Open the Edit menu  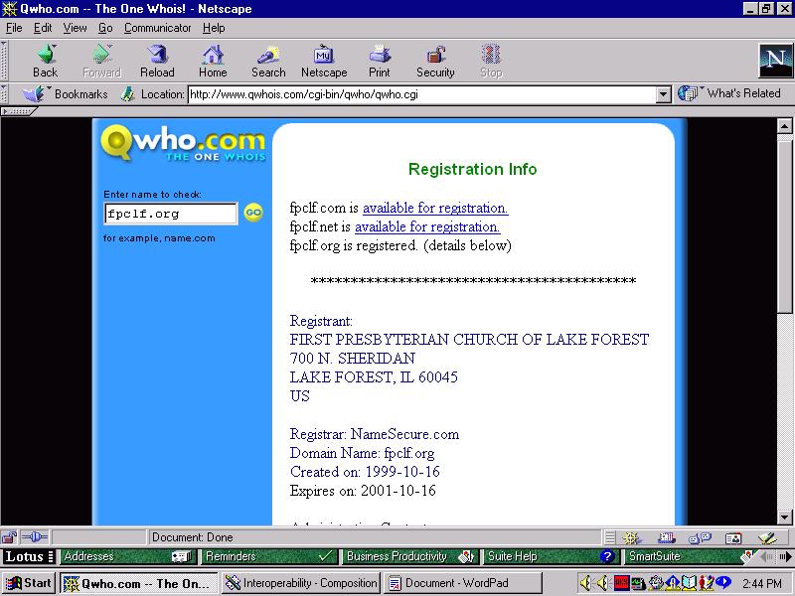point(43,28)
